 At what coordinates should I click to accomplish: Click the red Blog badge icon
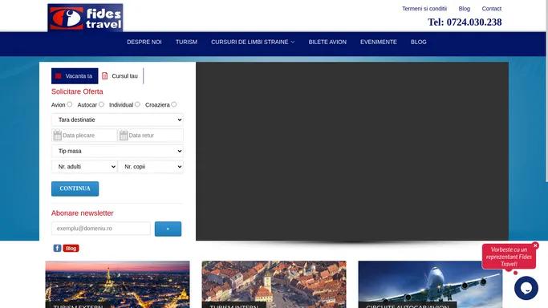click(71, 249)
